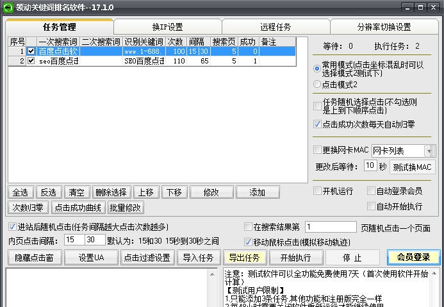Click the 隐藏点击窗 button
This screenshot has height=307, width=444.
click(x=35, y=258)
